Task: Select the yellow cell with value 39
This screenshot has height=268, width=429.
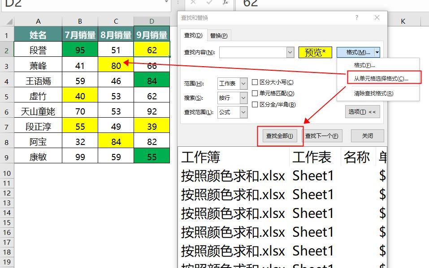Action: (152, 126)
